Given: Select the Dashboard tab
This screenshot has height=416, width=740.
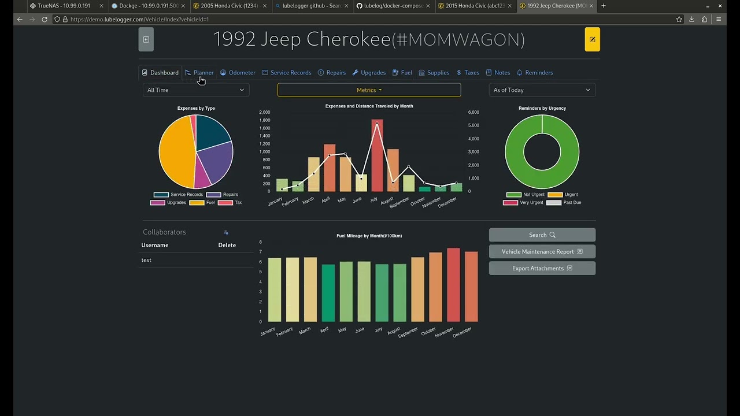Looking at the screenshot, I should tap(160, 73).
